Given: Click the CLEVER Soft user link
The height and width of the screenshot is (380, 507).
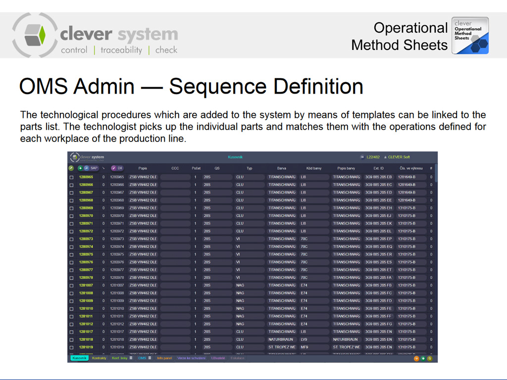Looking at the screenshot, I should [x=399, y=157].
